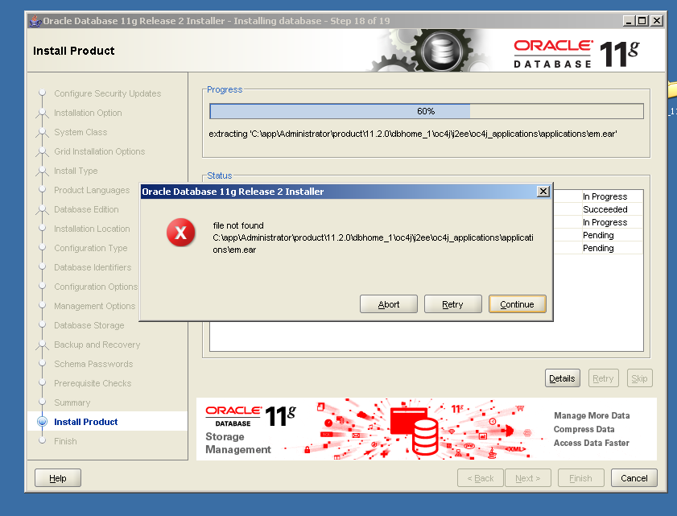Viewport: 677px width, 516px height.
Task: Select Configure Security Updates step
Action: pyautogui.click(x=107, y=93)
